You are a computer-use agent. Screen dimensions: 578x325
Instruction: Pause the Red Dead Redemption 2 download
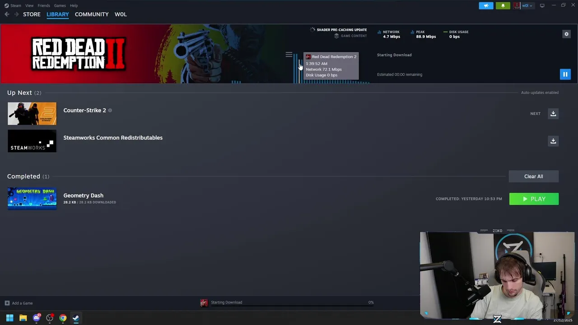[x=565, y=74]
